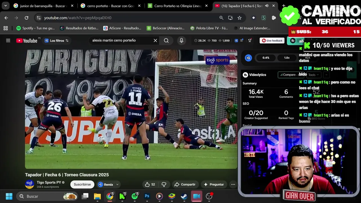The width and height of the screenshot is (361, 203).
Task: Open OBS Studio from the taskbar
Action: [x=209, y=196]
